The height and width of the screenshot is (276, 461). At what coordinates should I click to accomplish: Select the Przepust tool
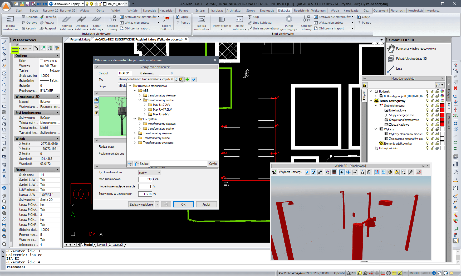(x=48, y=28)
